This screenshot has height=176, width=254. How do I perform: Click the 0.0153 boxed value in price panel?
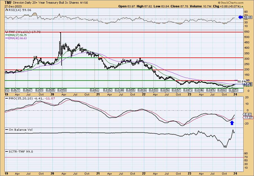pos(153,90)
